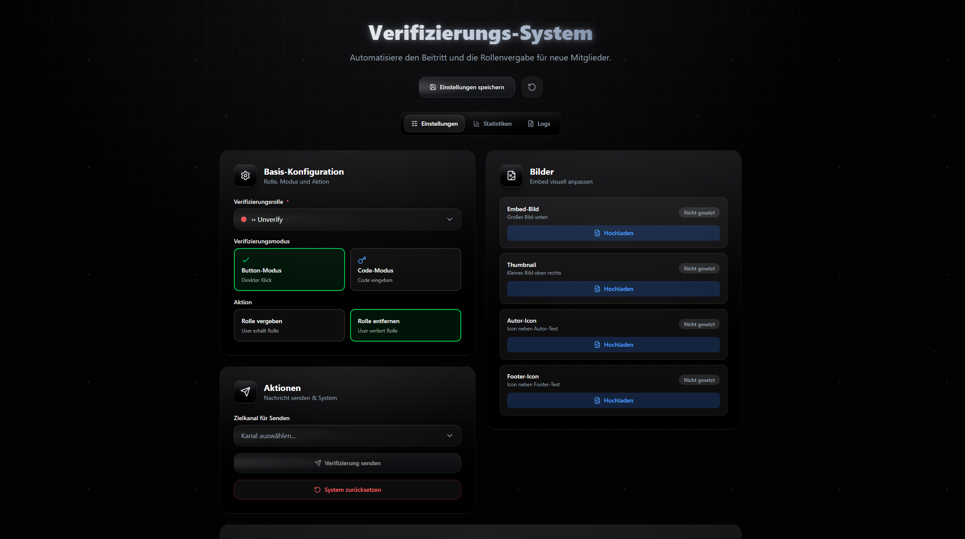Click the paper plane icon beside Aktionen
Image resolution: width=965 pixels, height=539 pixels.
(245, 391)
